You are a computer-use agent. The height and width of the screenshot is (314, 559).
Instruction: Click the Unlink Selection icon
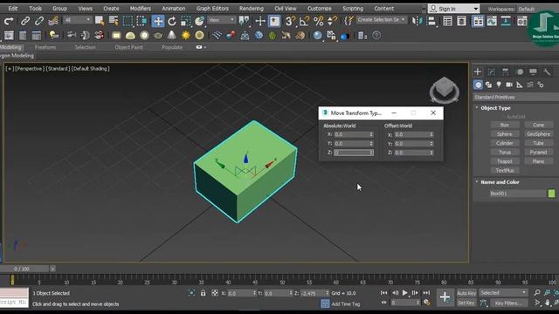point(38,21)
